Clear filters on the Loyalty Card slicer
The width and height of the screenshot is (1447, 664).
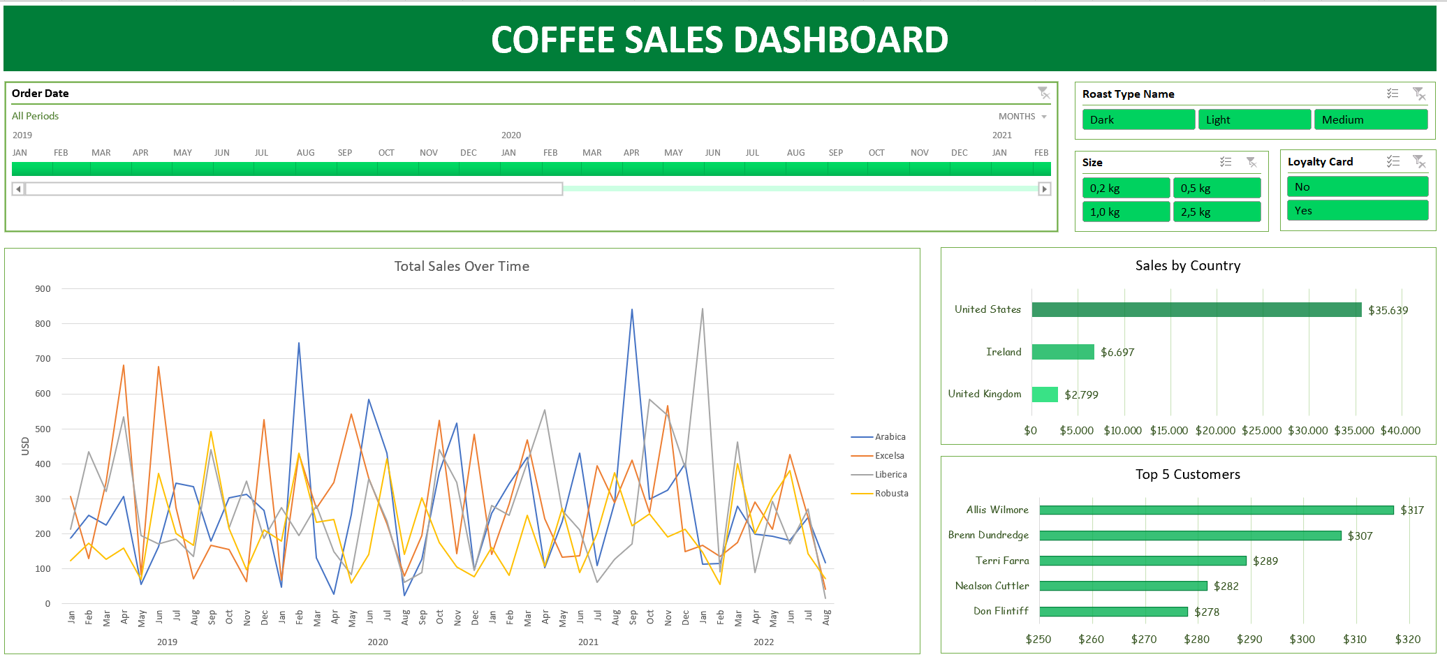1420,161
